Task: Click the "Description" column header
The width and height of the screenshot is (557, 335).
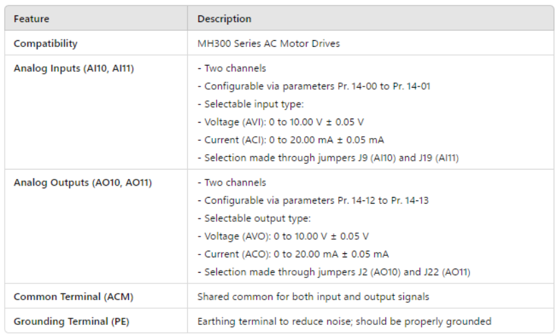Action: pyautogui.click(x=224, y=19)
